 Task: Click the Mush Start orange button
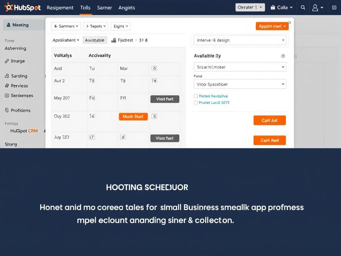[133, 116]
